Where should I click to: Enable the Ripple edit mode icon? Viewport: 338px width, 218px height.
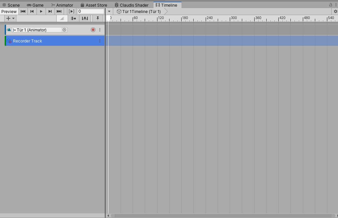pyautogui.click(x=73, y=18)
